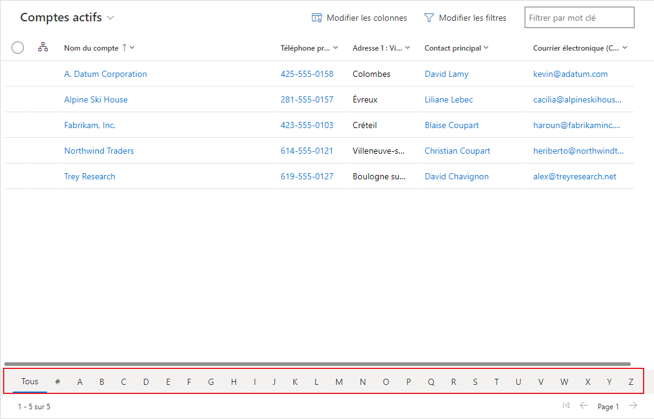This screenshot has height=419, width=654.
Task: Click the Modifier les colonnes icon
Action: (317, 18)
